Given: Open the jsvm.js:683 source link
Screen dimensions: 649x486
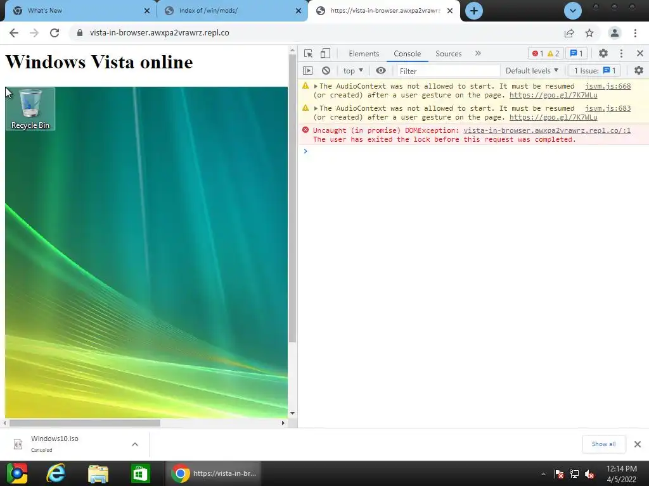Looking at the screenshot, I should (608, 108).
